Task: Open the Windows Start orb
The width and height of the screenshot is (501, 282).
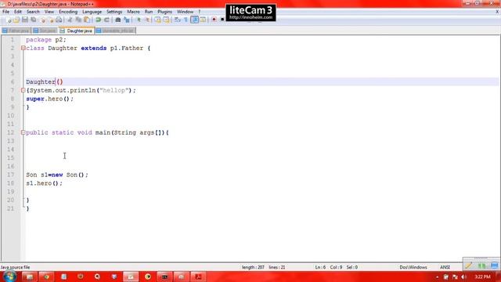Action: pyautogui.click(x=9, y=277)
